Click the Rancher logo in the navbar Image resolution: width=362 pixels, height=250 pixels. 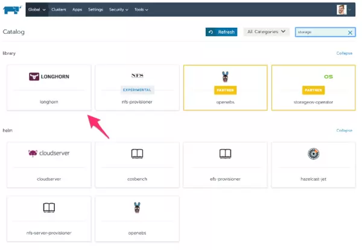[13, 10]
